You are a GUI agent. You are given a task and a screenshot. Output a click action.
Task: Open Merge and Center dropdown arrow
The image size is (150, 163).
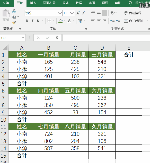coord(147,21)
